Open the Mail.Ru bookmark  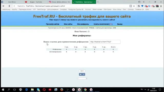[x=15, y=9]
